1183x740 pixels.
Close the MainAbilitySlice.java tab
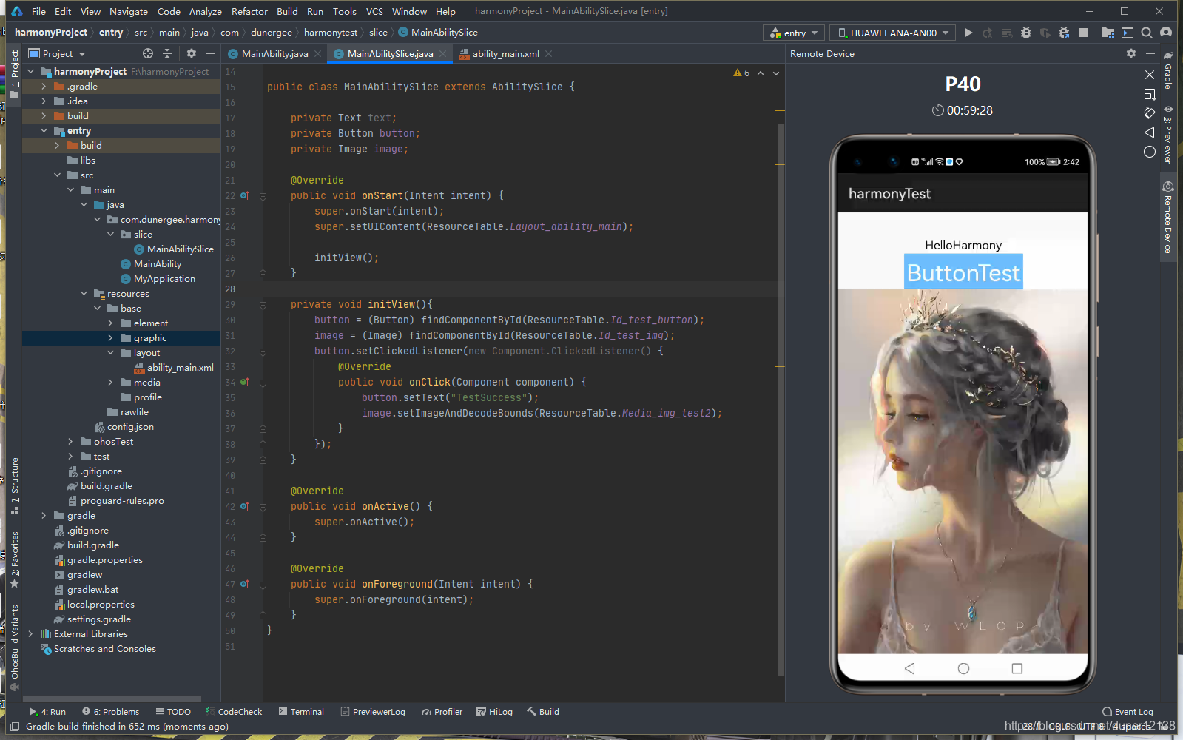[443, 53]
